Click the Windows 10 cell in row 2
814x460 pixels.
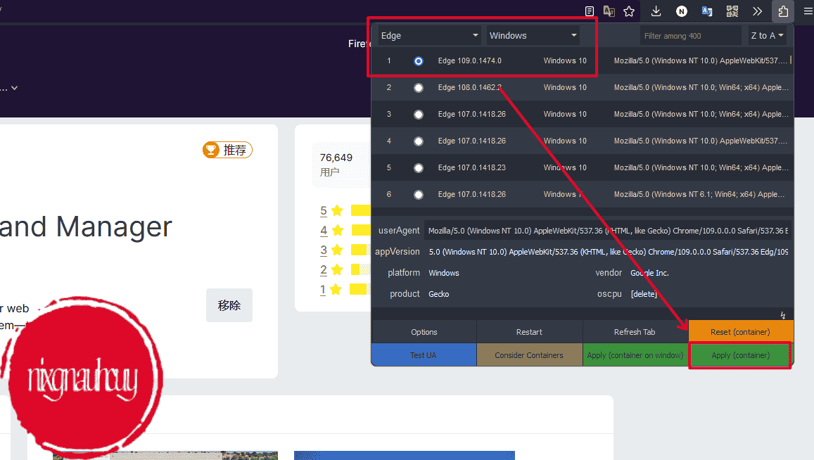click(x=565, y=87)
